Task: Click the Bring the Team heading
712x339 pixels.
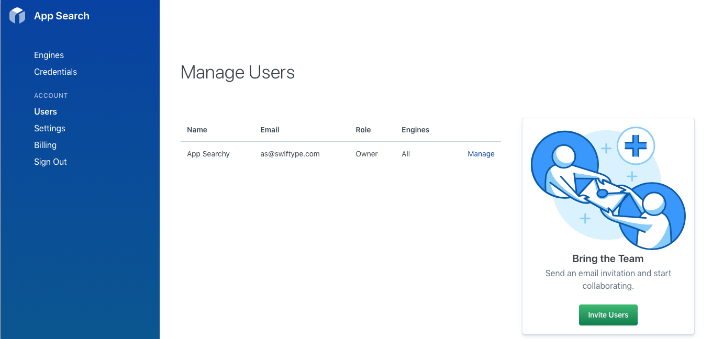Action: click(608, 258)
